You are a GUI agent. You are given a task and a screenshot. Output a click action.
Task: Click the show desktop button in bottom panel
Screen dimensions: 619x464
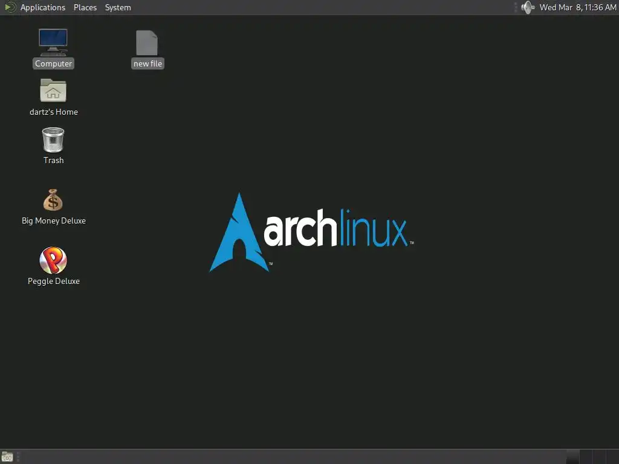(7, 457)
